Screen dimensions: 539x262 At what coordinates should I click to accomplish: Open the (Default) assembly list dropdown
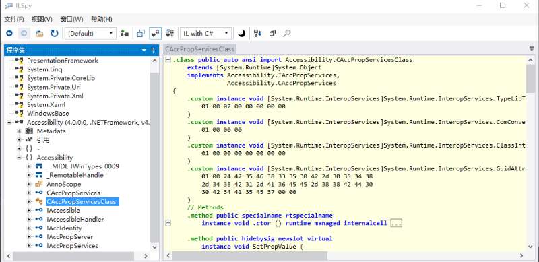[90, 34]
